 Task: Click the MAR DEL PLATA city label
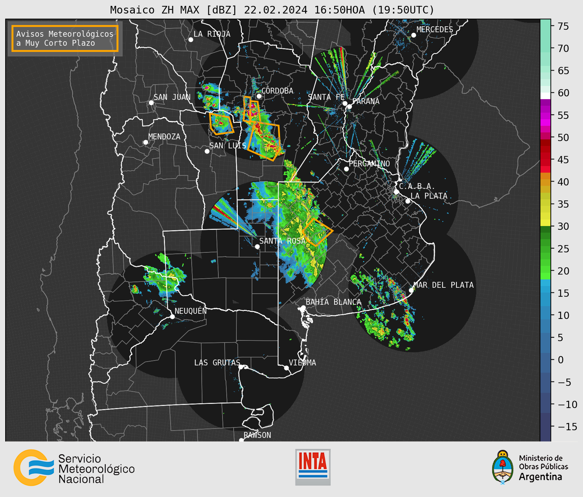point(444,285)
